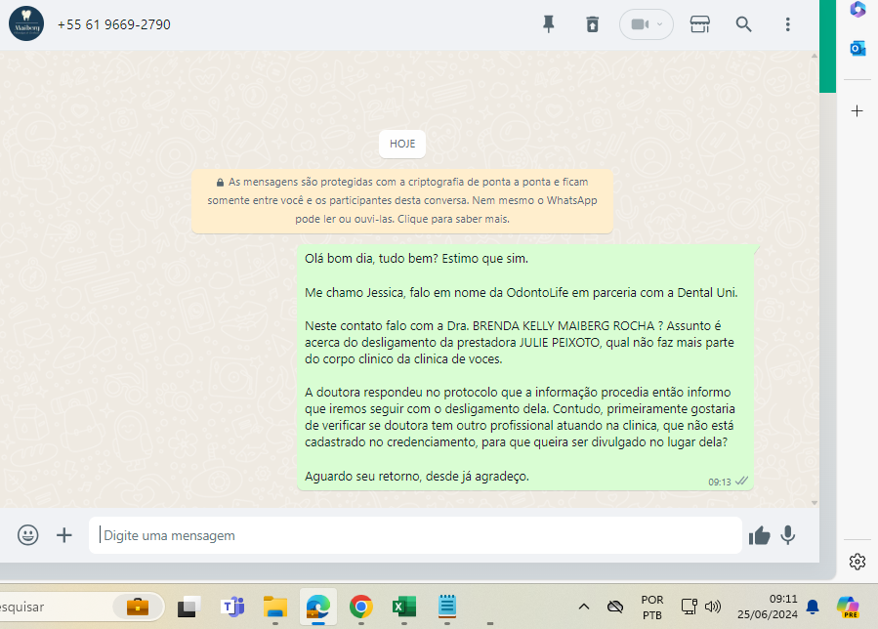878x629 pixels.
Task: Open File Explorer from taskbar
Action: [x=275, y=607]
